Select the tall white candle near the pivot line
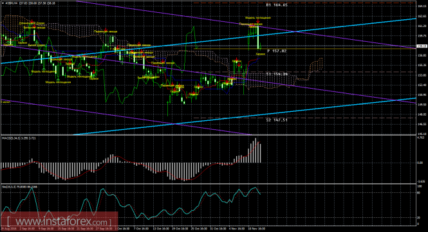428x232 pixels. 258,37
